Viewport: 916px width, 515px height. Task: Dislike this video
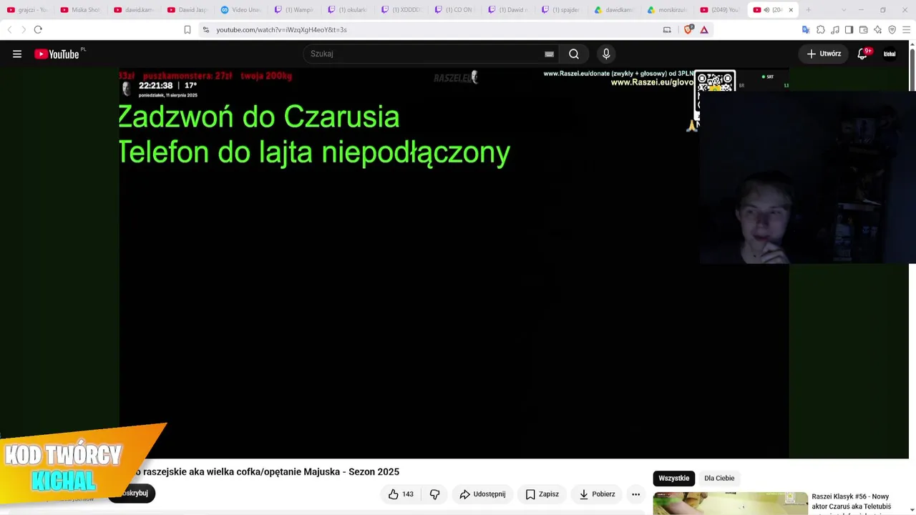click(434, 494)
